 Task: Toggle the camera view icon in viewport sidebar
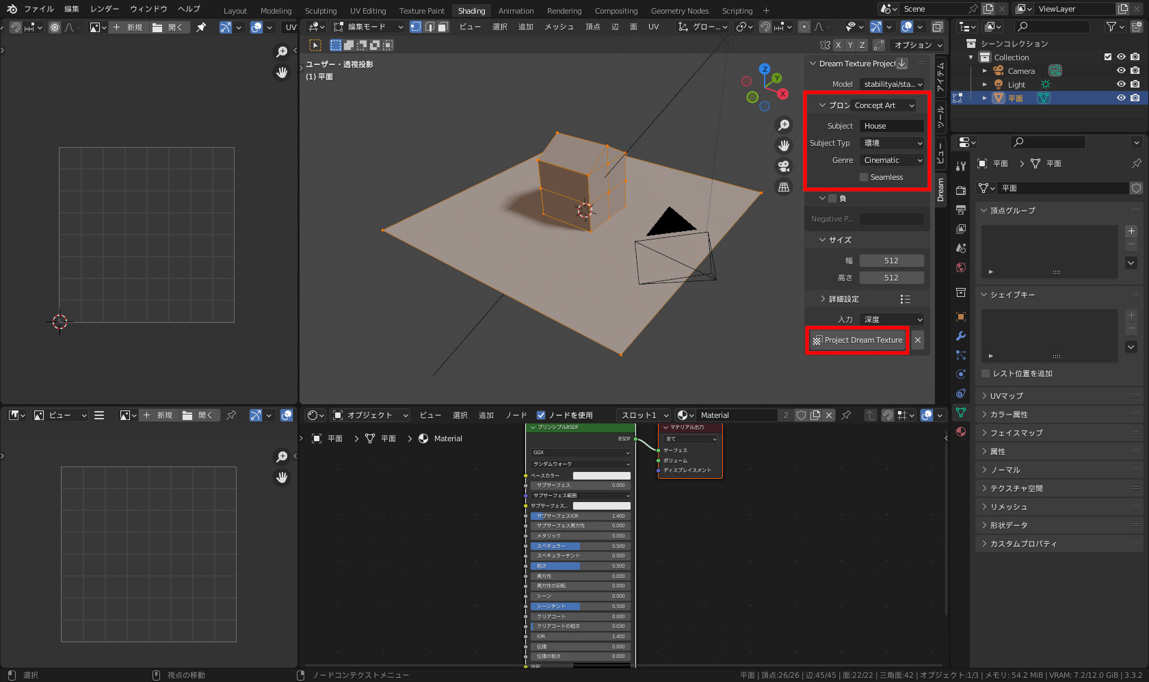tap(783, 166)
